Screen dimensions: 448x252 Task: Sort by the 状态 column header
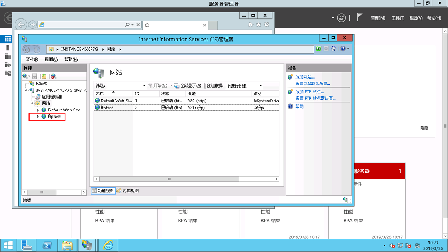pos(172,94)
